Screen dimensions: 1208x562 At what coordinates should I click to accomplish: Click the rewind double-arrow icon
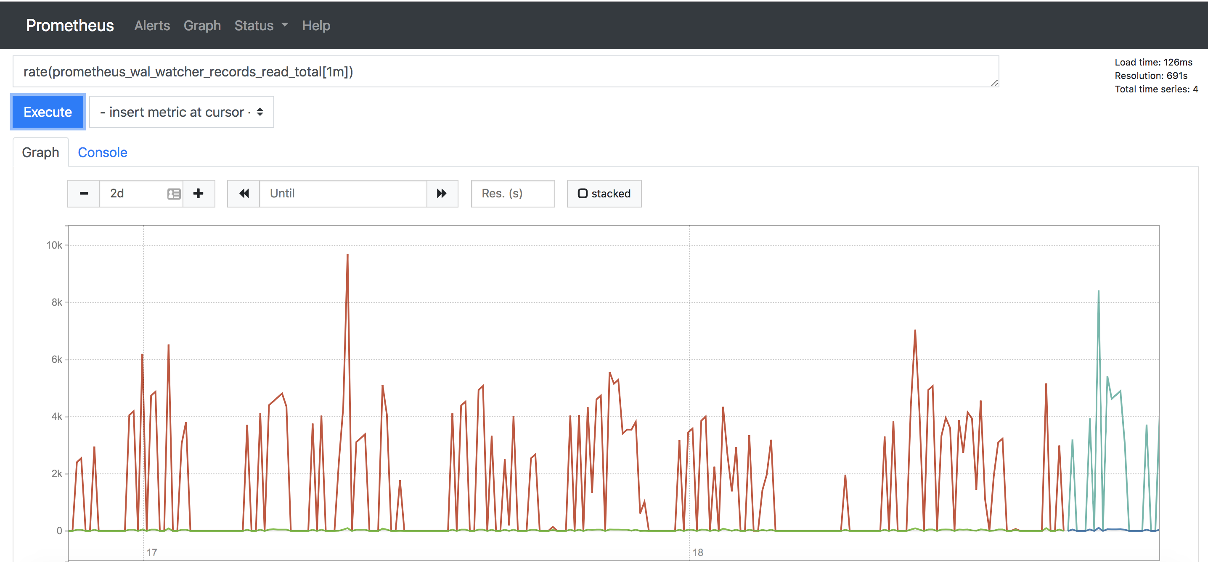point(244,193)
